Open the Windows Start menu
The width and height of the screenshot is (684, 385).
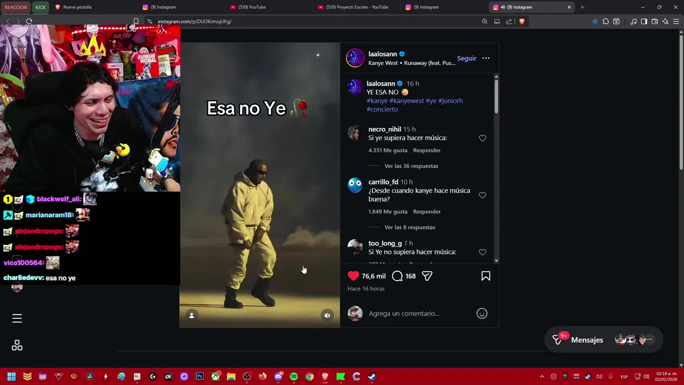click(x=11, y=376)
